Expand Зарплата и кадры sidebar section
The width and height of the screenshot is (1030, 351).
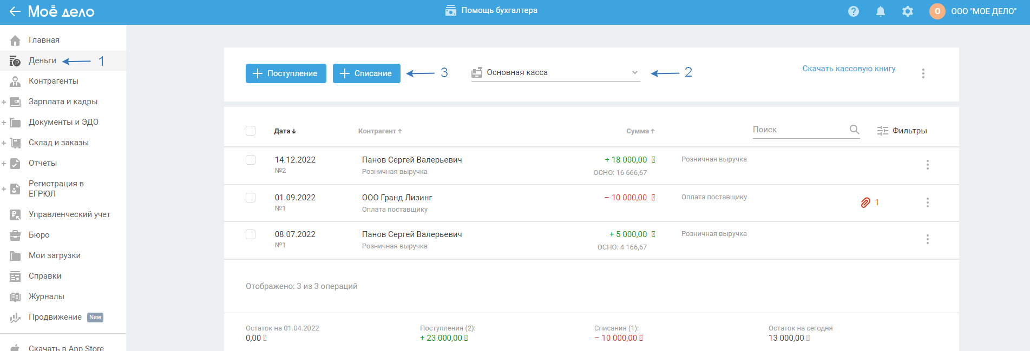[4, 102]
